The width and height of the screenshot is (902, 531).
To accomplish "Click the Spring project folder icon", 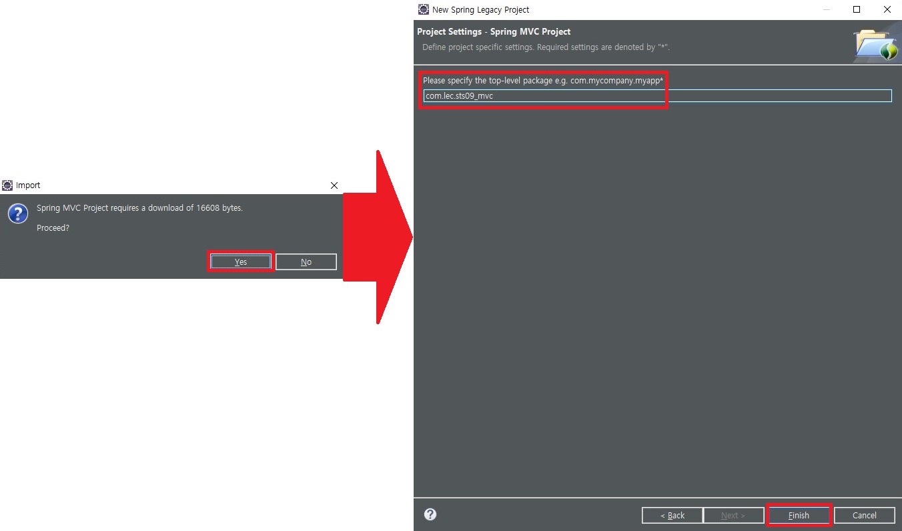I will click(875, 45).
